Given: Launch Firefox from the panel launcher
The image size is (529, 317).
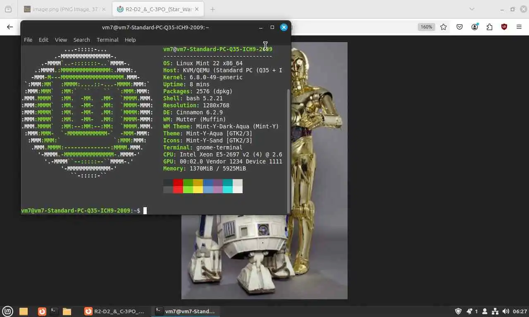Looking at the screenshot, I should 42,311.
